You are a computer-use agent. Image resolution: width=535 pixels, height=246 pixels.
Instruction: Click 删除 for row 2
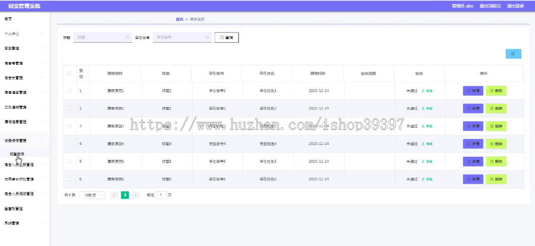(x=496, y=109)
